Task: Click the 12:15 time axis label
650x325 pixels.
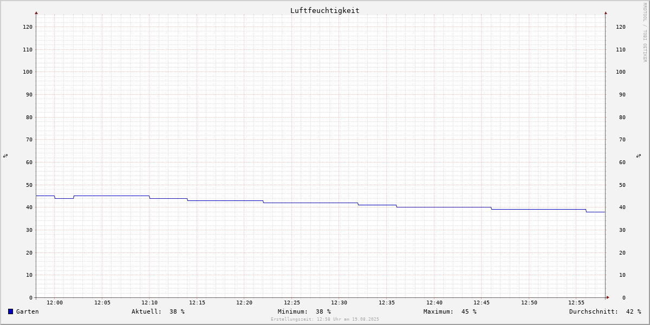Action: coord(197,302)
